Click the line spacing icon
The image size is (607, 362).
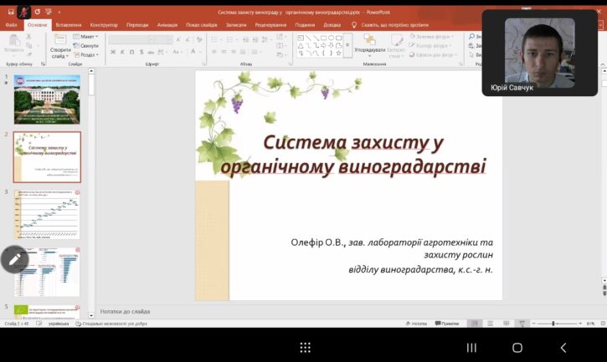(x=265, y=39)
